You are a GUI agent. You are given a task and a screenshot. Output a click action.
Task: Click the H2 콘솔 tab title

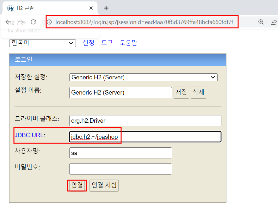pyautogui.click(x=25, y=8)
